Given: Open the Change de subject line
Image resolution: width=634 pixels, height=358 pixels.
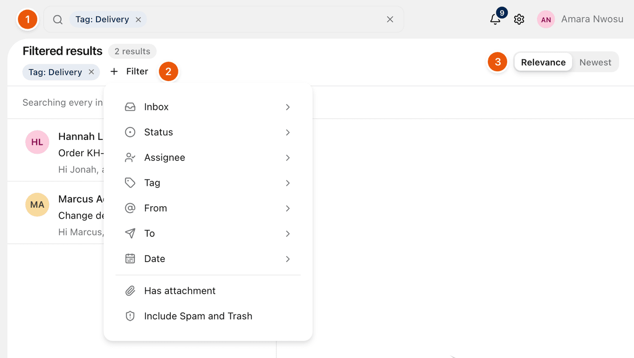Looking at the screenshot, I should pyautogui.click(x=81, y=216).
